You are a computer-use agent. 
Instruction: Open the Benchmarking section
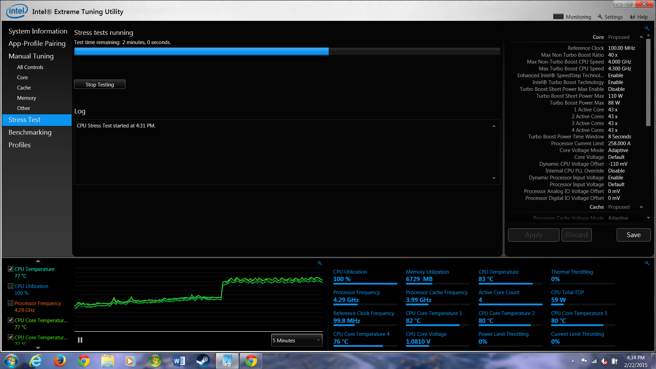tap(30, 132)
